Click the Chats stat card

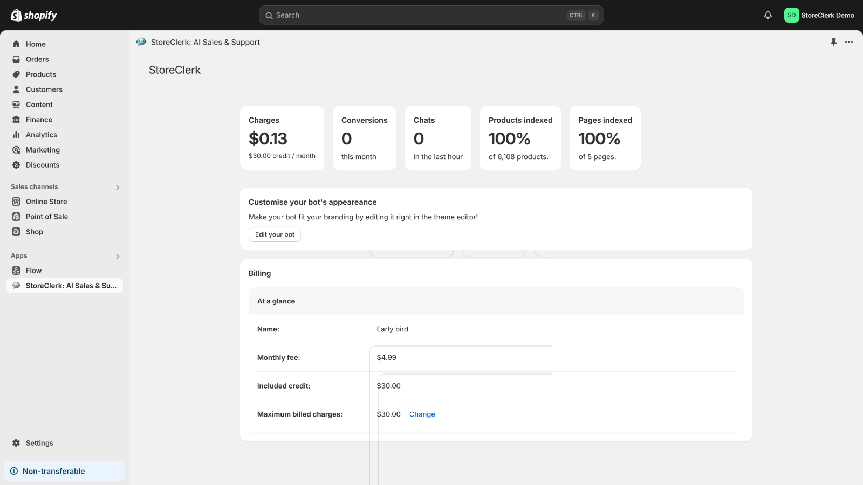tap(438, 138)
